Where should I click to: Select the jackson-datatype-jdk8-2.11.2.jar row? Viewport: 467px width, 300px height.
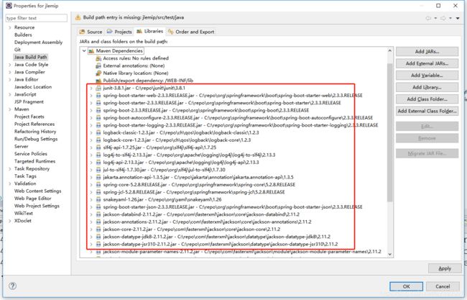pos(216,237)
